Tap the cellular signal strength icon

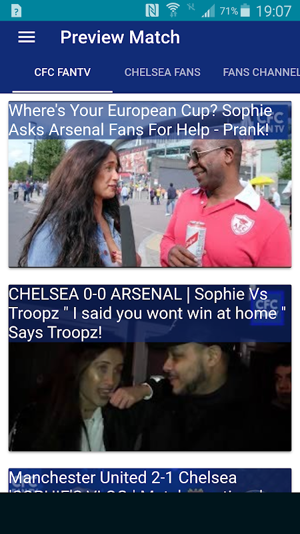tap(208, 11)
